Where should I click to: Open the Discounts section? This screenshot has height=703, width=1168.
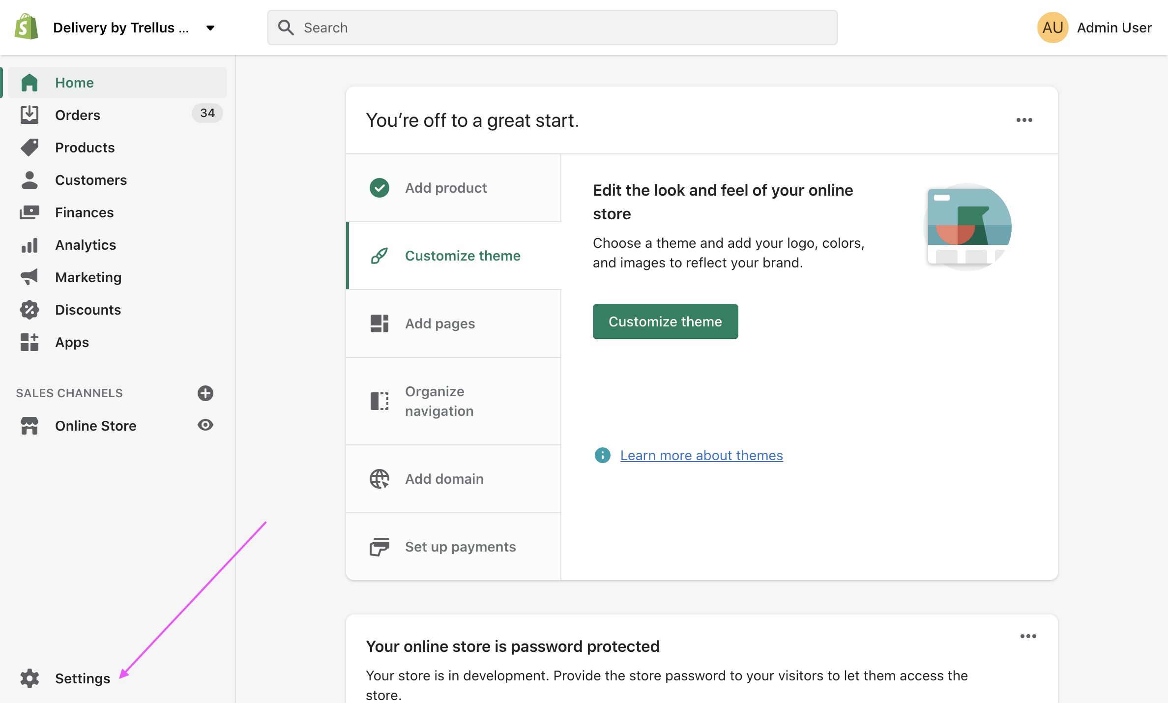[88, 310]
